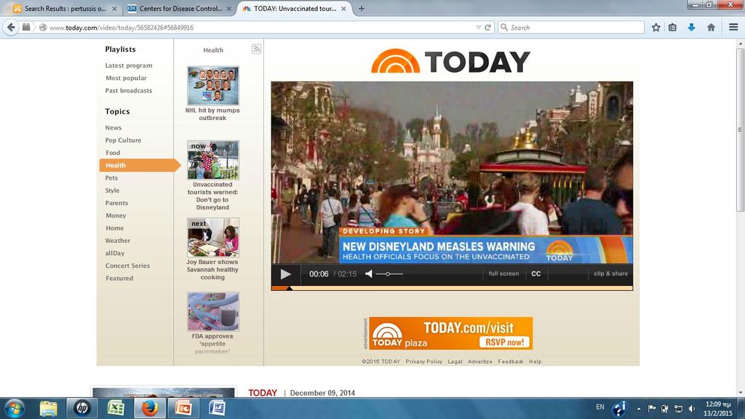Reload the page with refresh icon
The image size is (745, 419).
point(487,28)
